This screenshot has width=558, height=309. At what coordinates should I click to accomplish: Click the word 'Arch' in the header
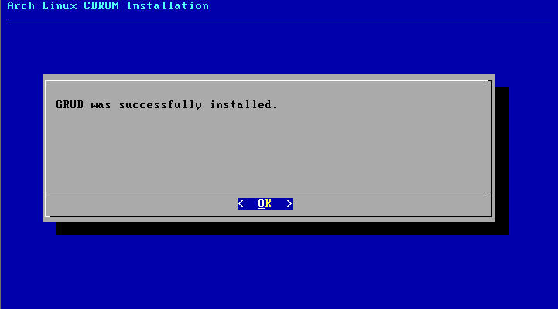21,5
